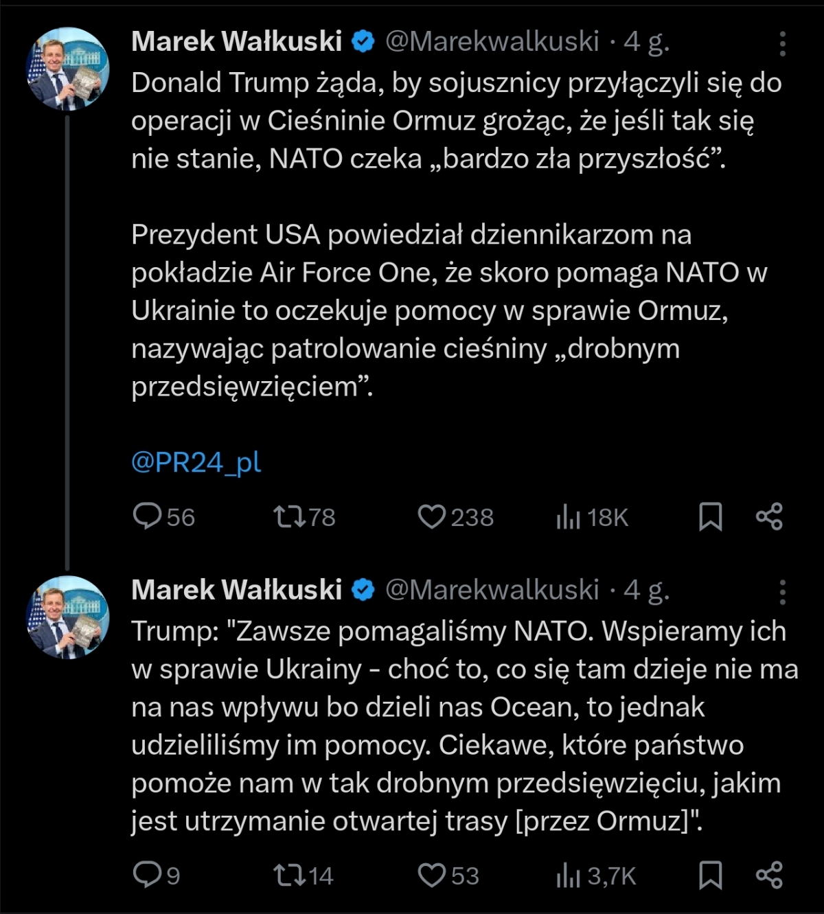Click the second tweet's profile avatar
This screenshot has height=914, width=824.
67,617
